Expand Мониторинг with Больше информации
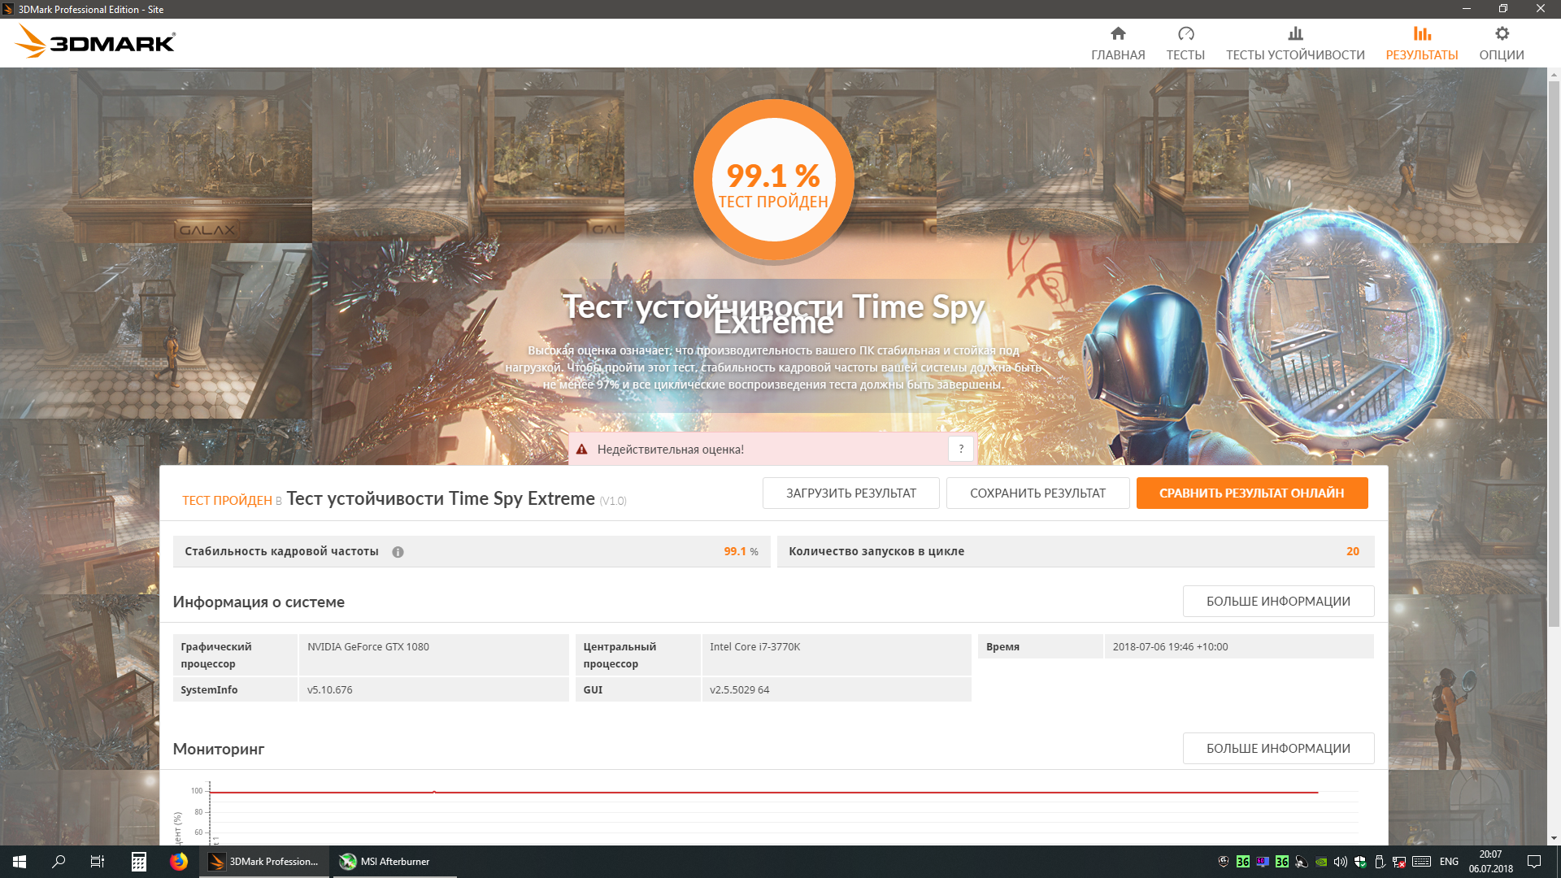 [x=1277, y=749]
